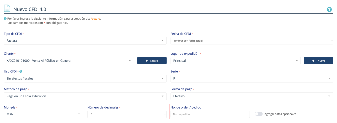
Task: Click the help question mark icon
Action: click(x=329, y=10)
